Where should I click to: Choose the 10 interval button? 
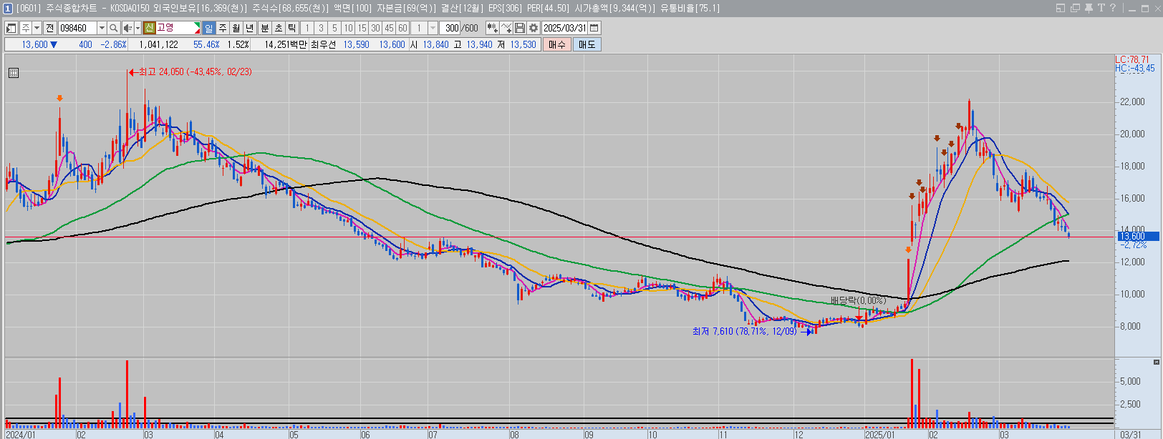348,28
